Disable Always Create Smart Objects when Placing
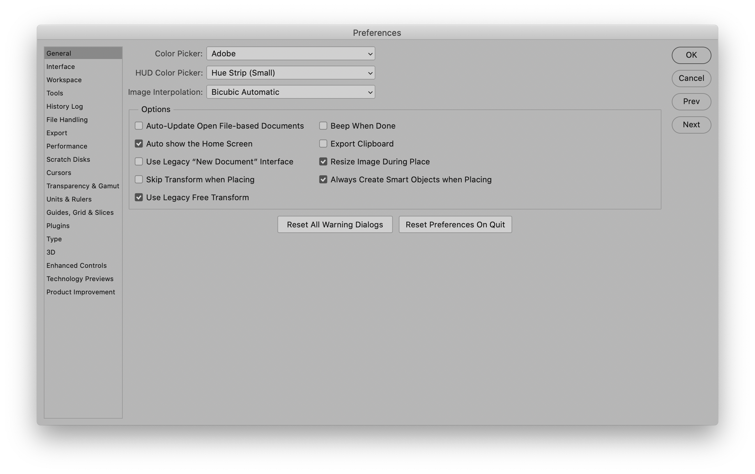 [x=323, y=179]
